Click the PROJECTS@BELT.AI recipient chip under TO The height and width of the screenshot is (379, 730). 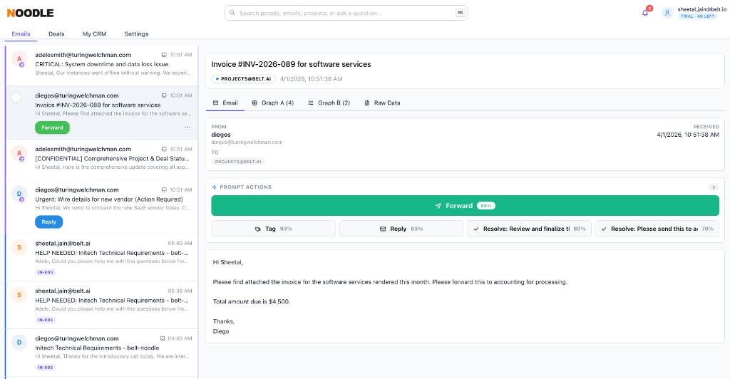(238, 162)
